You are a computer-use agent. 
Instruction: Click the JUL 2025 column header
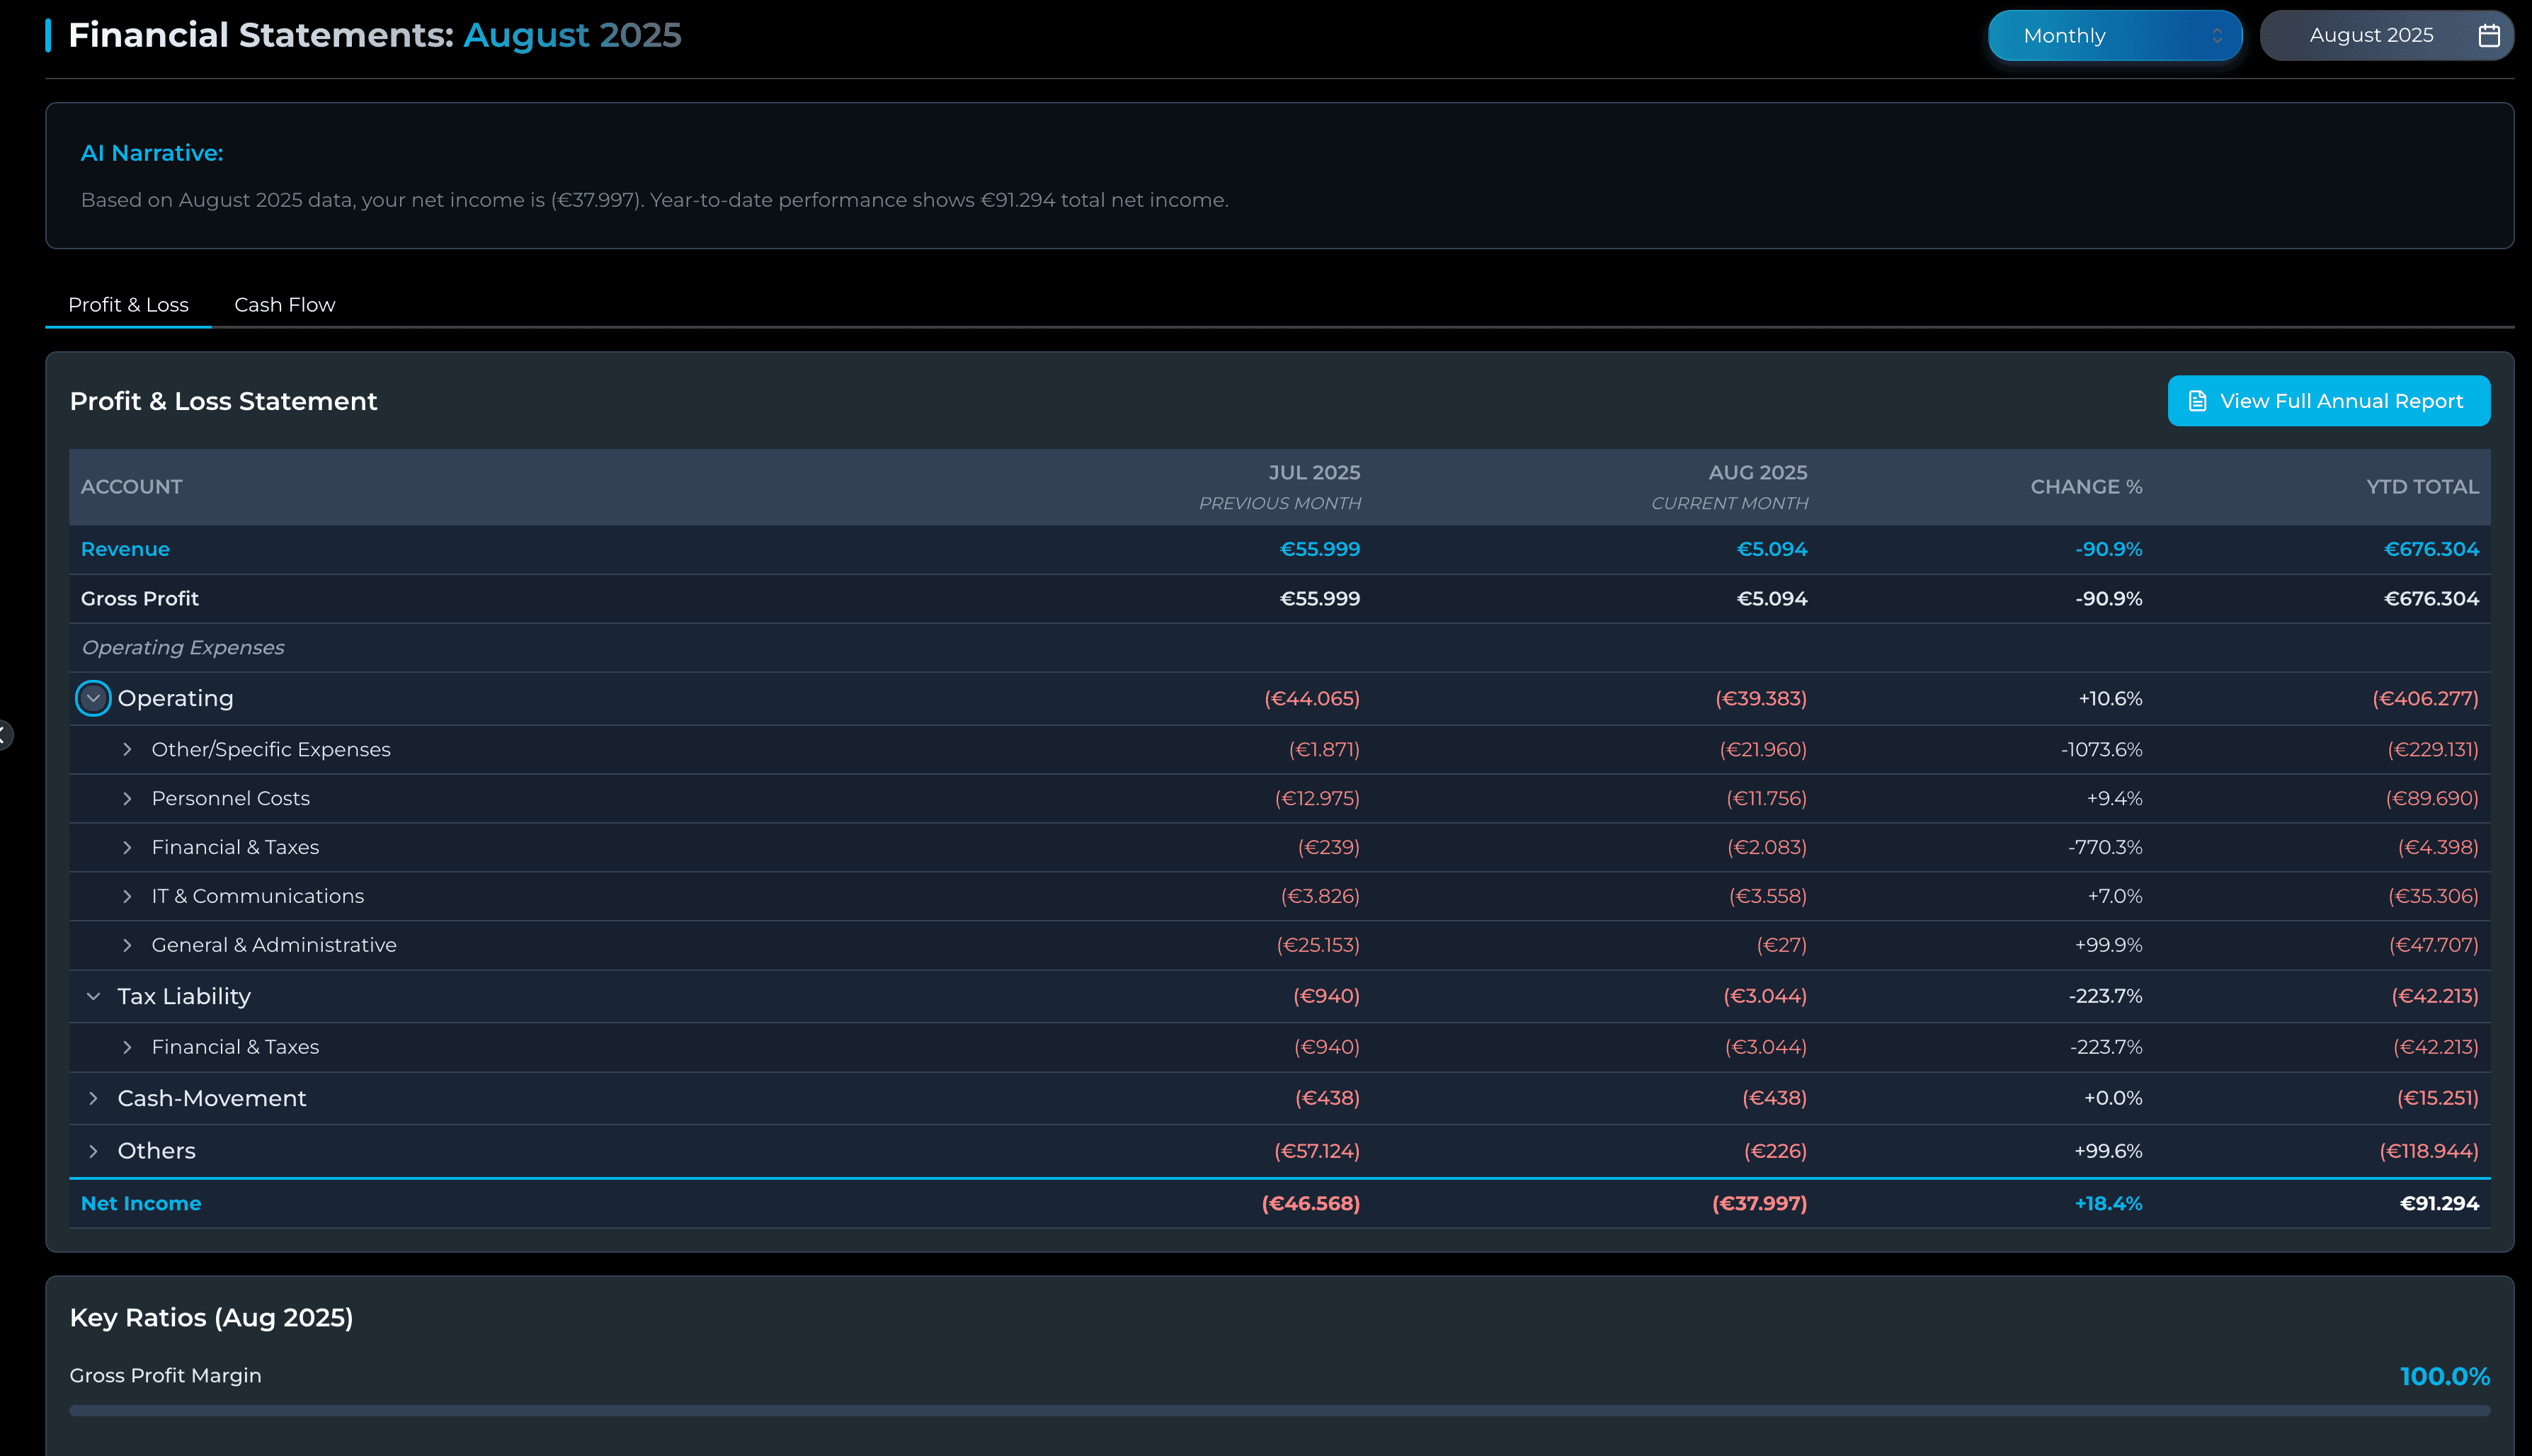pyautogui.click(x=1314, y=472)
